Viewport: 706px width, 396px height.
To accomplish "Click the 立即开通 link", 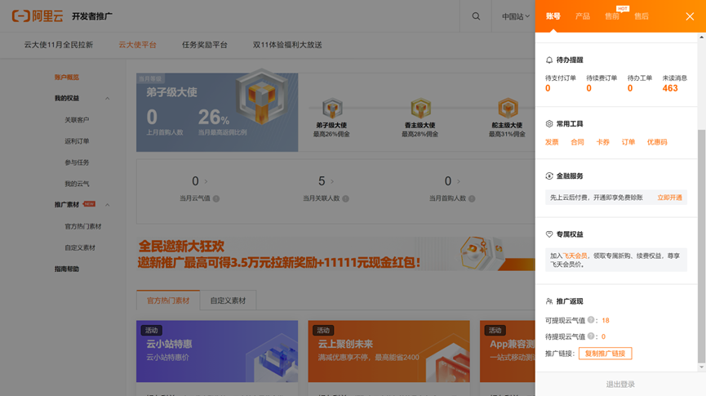I will [669, 198].
